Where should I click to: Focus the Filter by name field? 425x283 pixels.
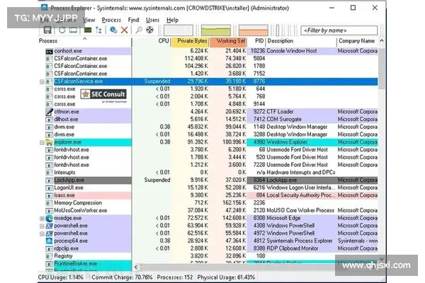(339, 30)
